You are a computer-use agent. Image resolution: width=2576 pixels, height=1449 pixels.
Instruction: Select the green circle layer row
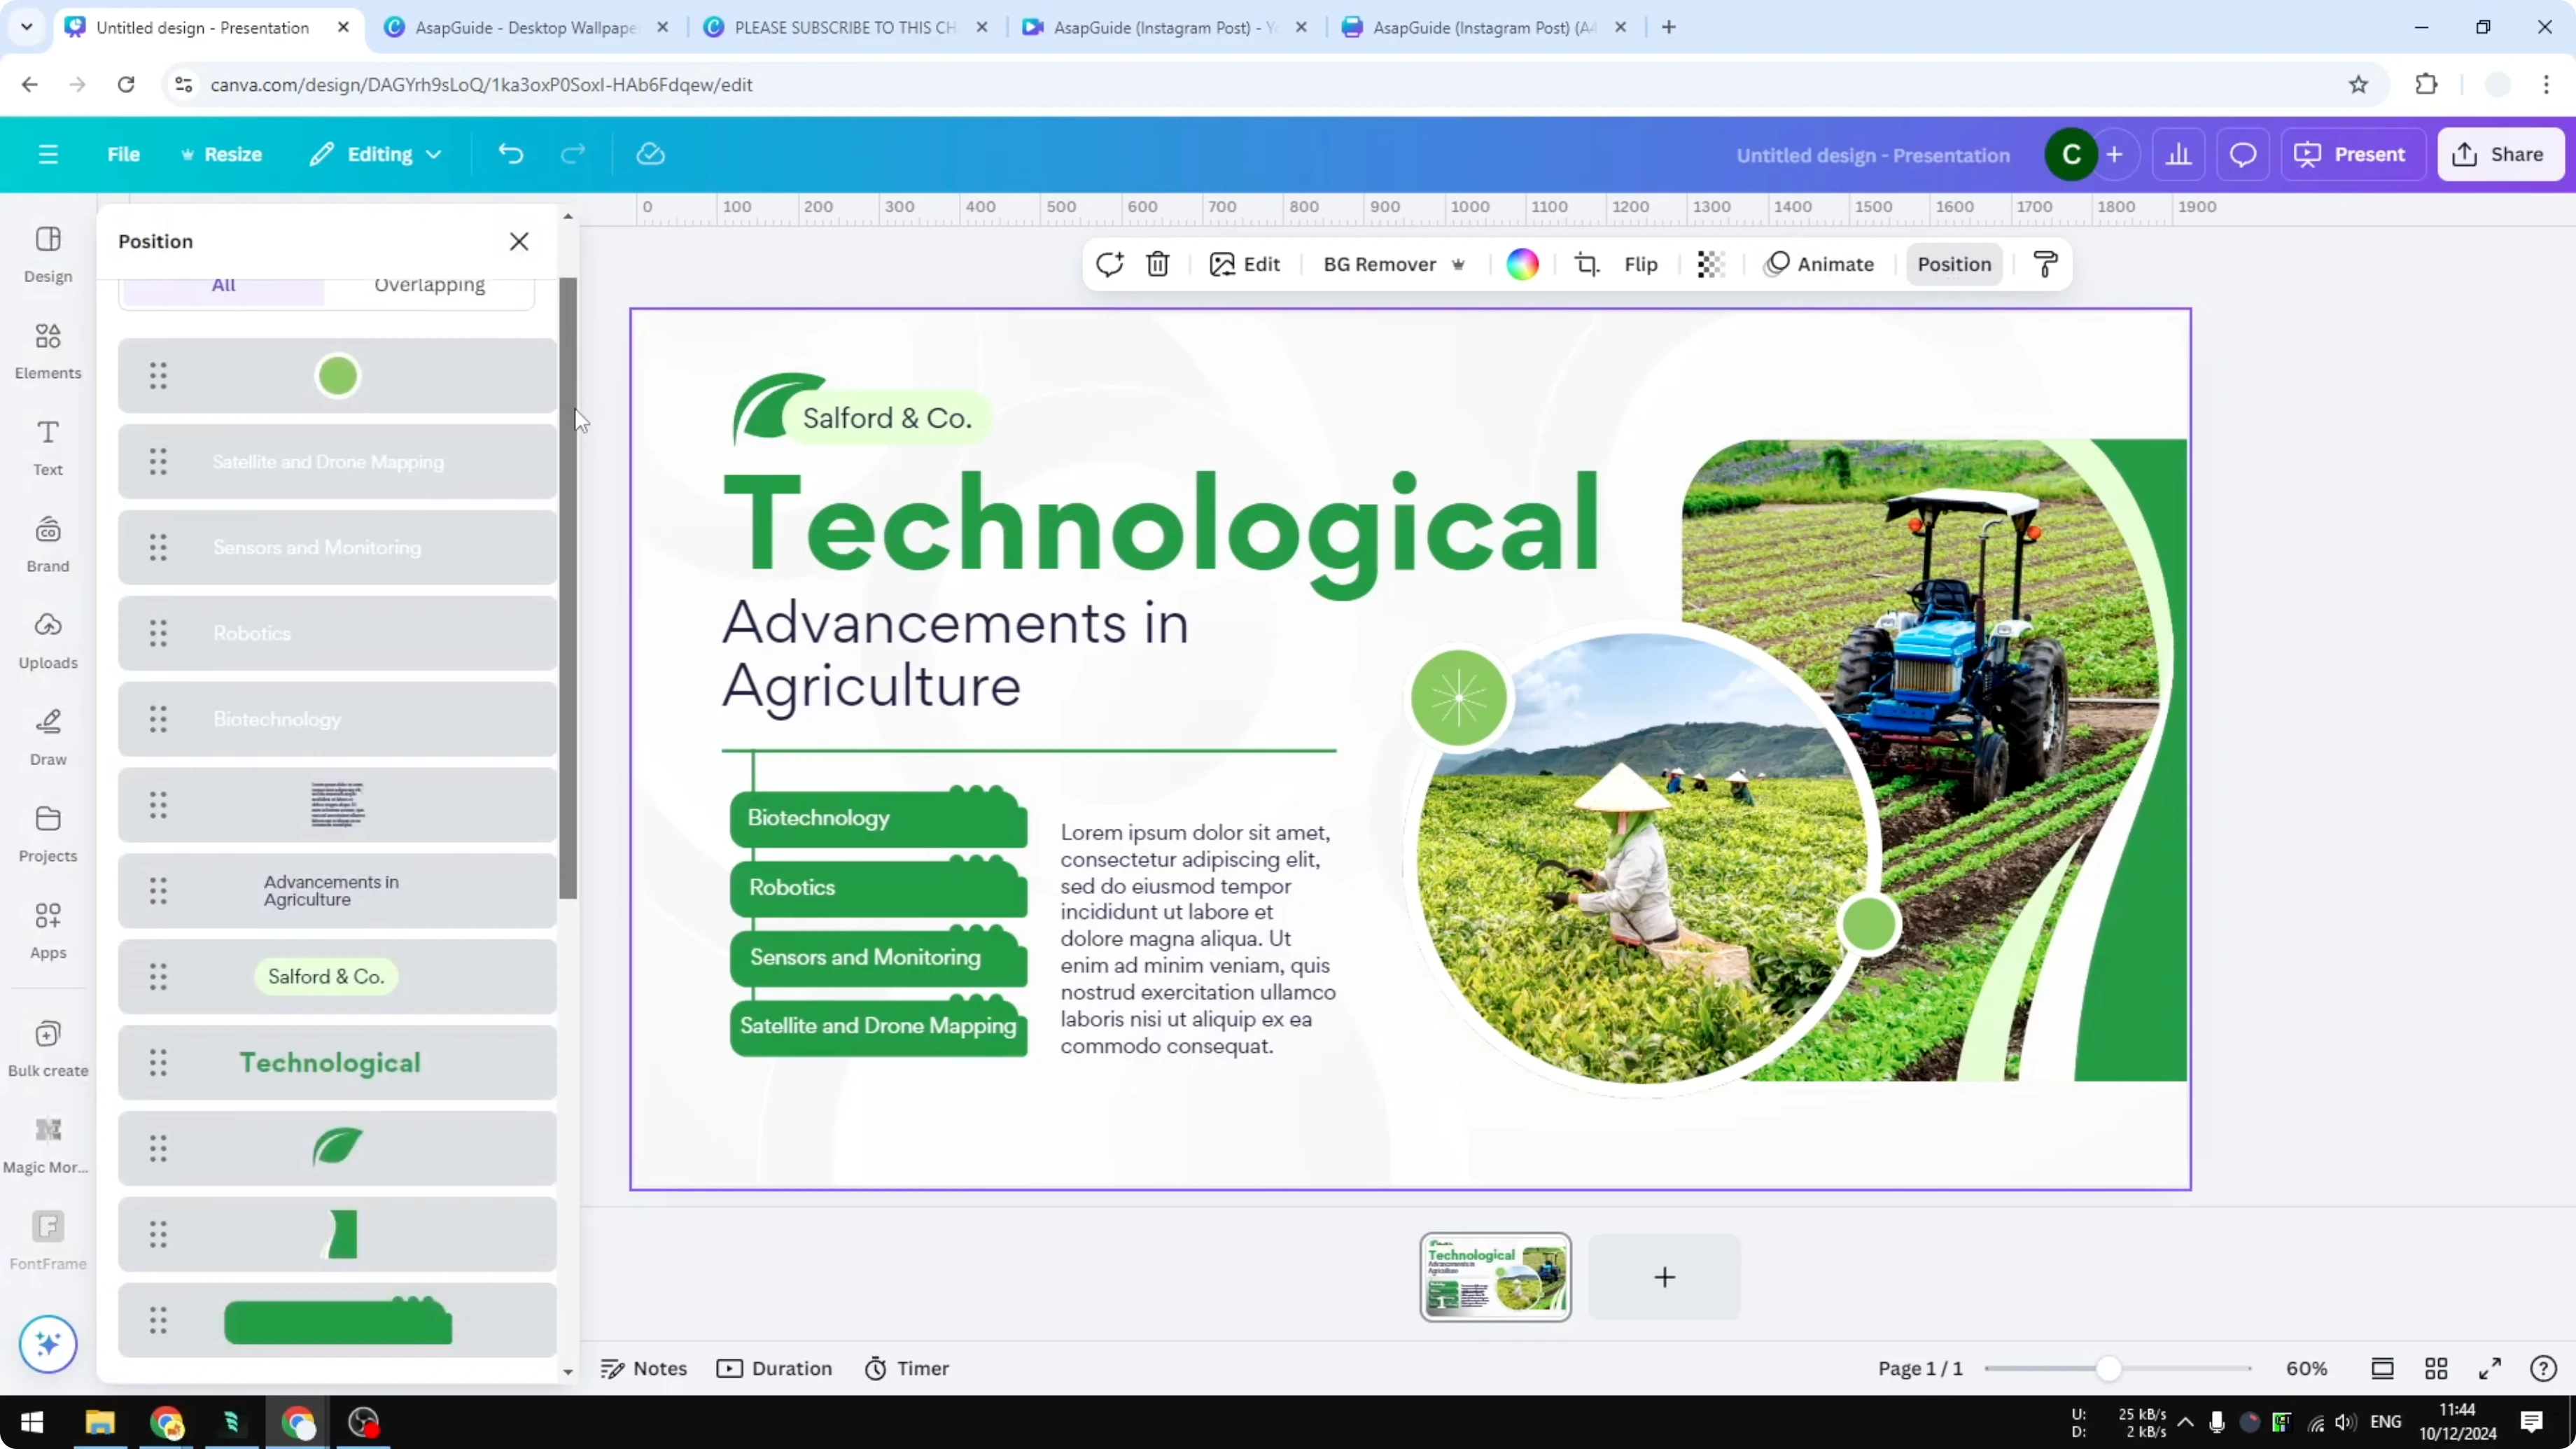point(337,376)
